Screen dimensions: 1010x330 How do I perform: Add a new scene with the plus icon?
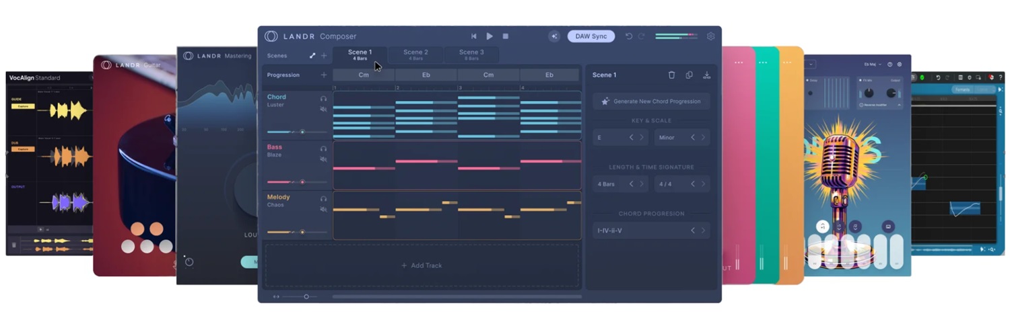pyautogui.click(x=324, y=56)
